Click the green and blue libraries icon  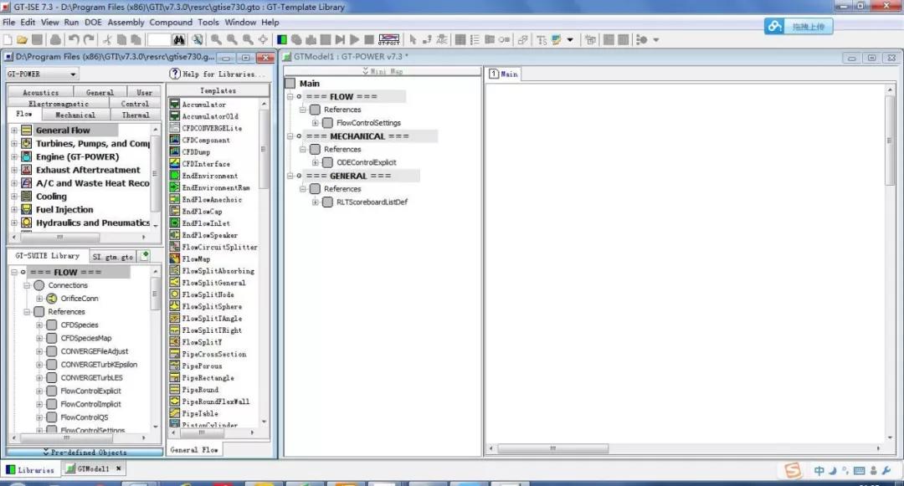[x=282, y=39]
